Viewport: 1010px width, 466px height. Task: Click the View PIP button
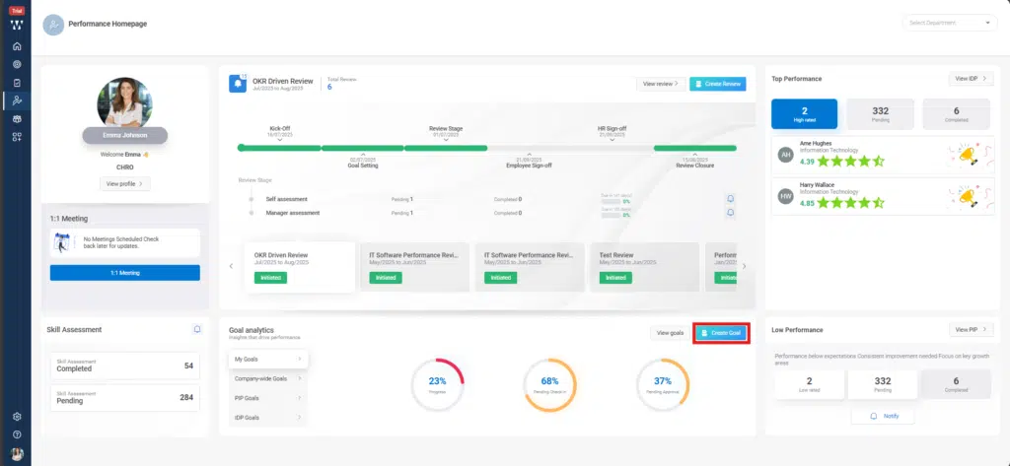971,329
